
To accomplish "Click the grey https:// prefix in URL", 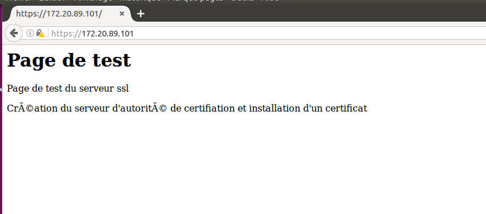I will tap(66, 33).
